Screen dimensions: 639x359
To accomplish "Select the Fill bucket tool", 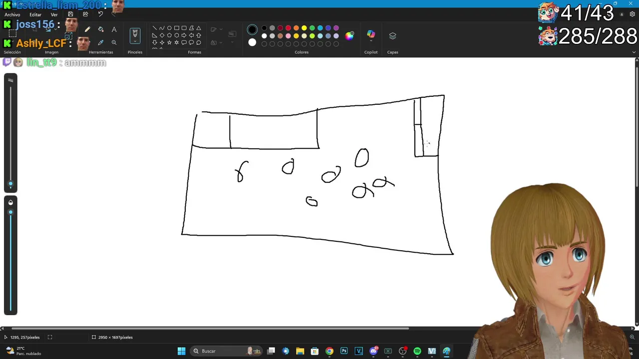I will [x=101, y=30].
